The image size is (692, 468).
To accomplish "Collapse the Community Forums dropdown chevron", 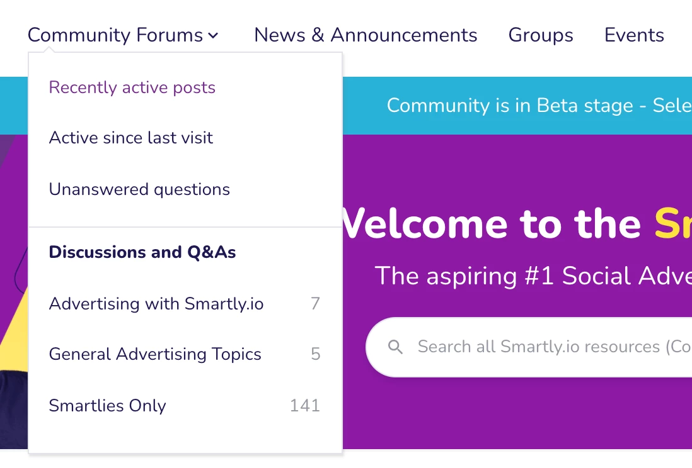I will tap(214, 36).
